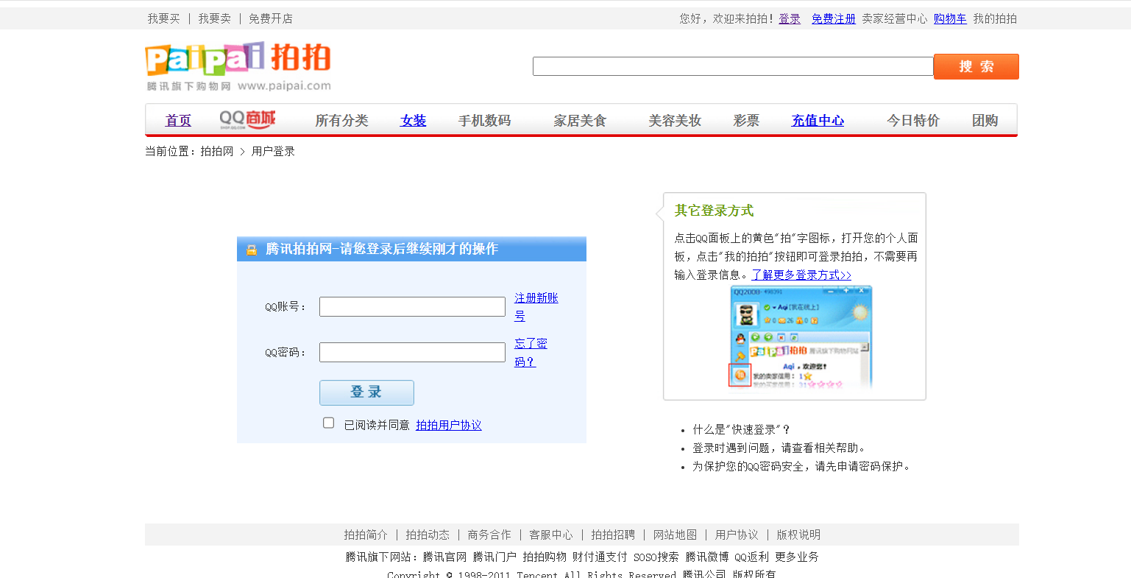Open 客服中心 footer link
The image size is (1131, 578).
coord(551,535)
